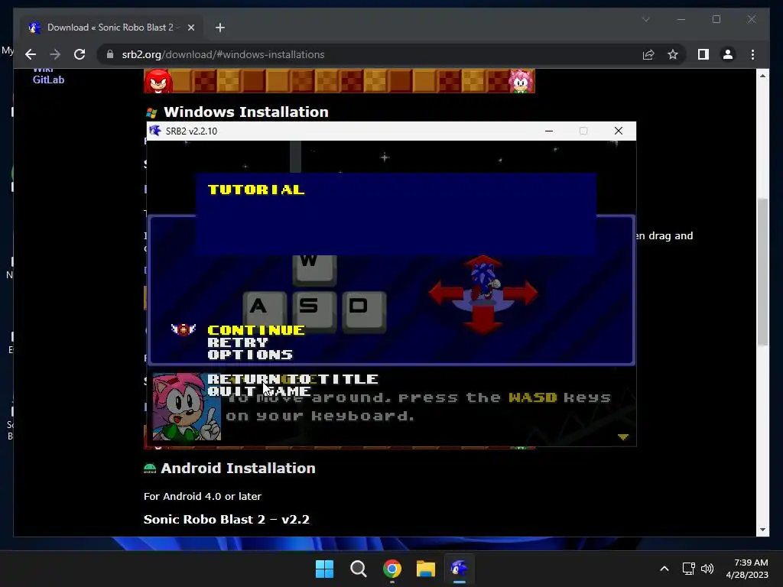Screen dimensions: 783x587
Task: Click the S key graphic in the tutorial
Action: 314,310
